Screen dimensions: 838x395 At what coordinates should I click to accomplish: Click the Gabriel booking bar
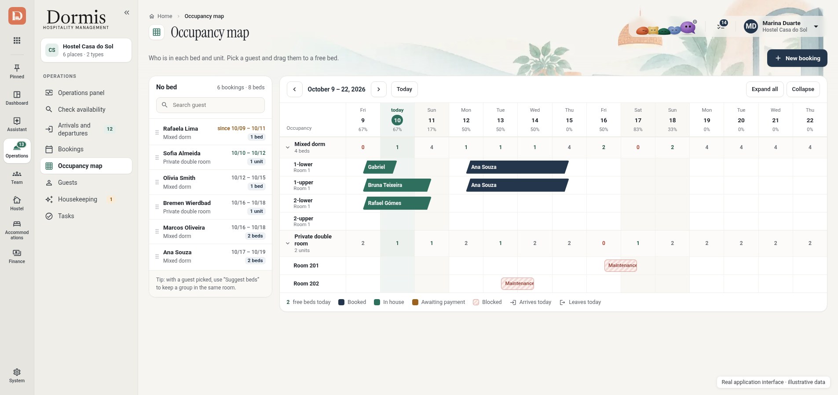[x=380, y=167]
